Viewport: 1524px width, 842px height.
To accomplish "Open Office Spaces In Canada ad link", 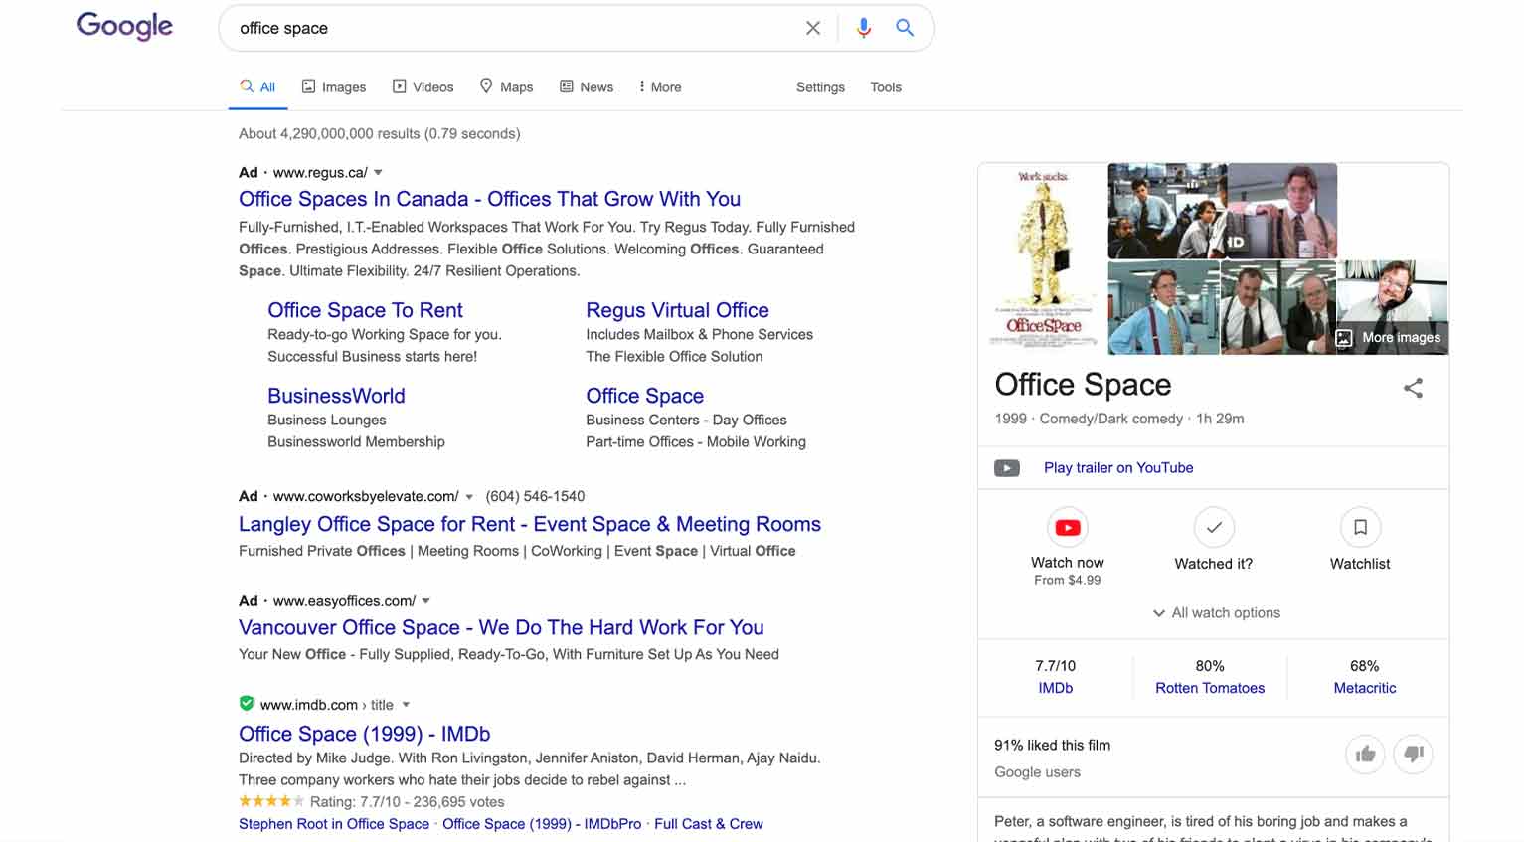I will click(489, 199).
